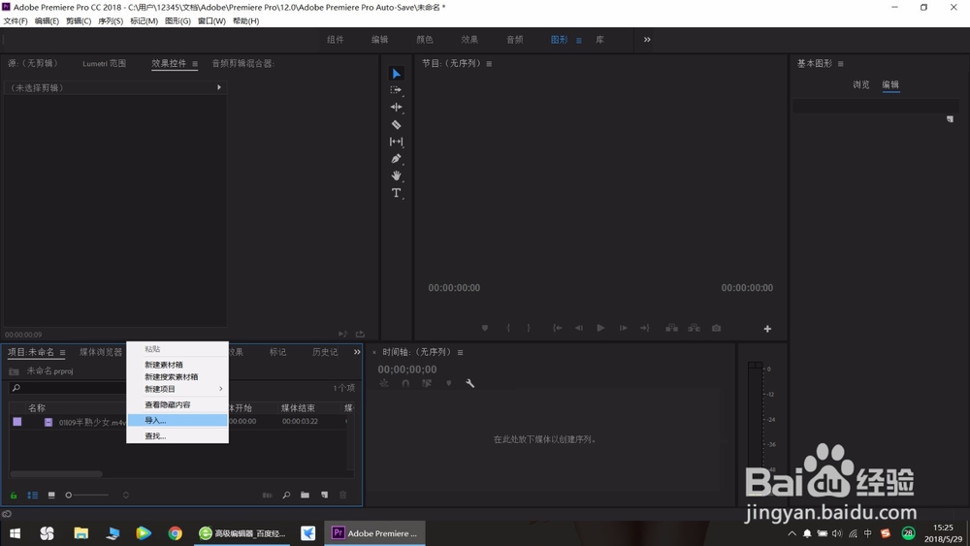Viewport: 970px width, 546px height.
Task: Open the 序列(S) menu
Action: click(111, 21)
